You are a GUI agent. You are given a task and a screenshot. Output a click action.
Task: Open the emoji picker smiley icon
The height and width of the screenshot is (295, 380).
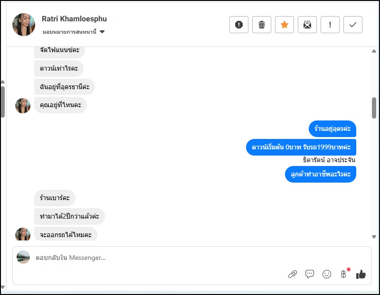327,274
